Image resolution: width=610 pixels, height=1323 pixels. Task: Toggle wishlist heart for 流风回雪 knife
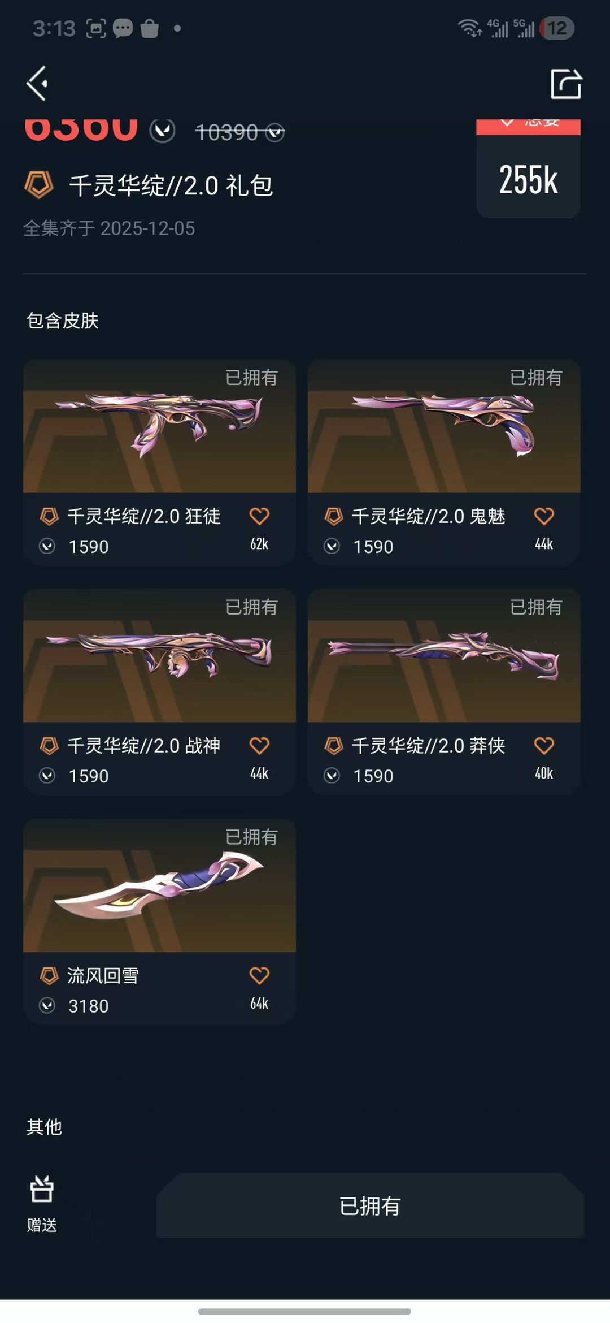pyautogui.click(x=259, y=975)
